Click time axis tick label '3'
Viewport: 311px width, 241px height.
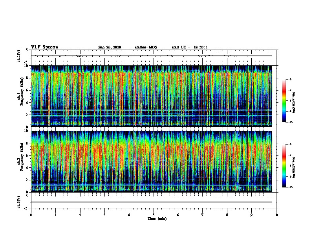[104, 215]
